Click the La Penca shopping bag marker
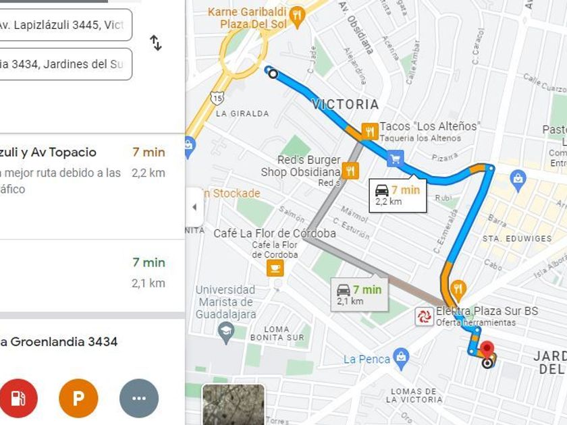The height and width of the screenshot is (425, 567). point(401,358)
